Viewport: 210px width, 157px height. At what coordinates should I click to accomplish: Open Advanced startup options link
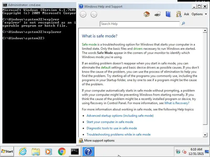(120, 116)
